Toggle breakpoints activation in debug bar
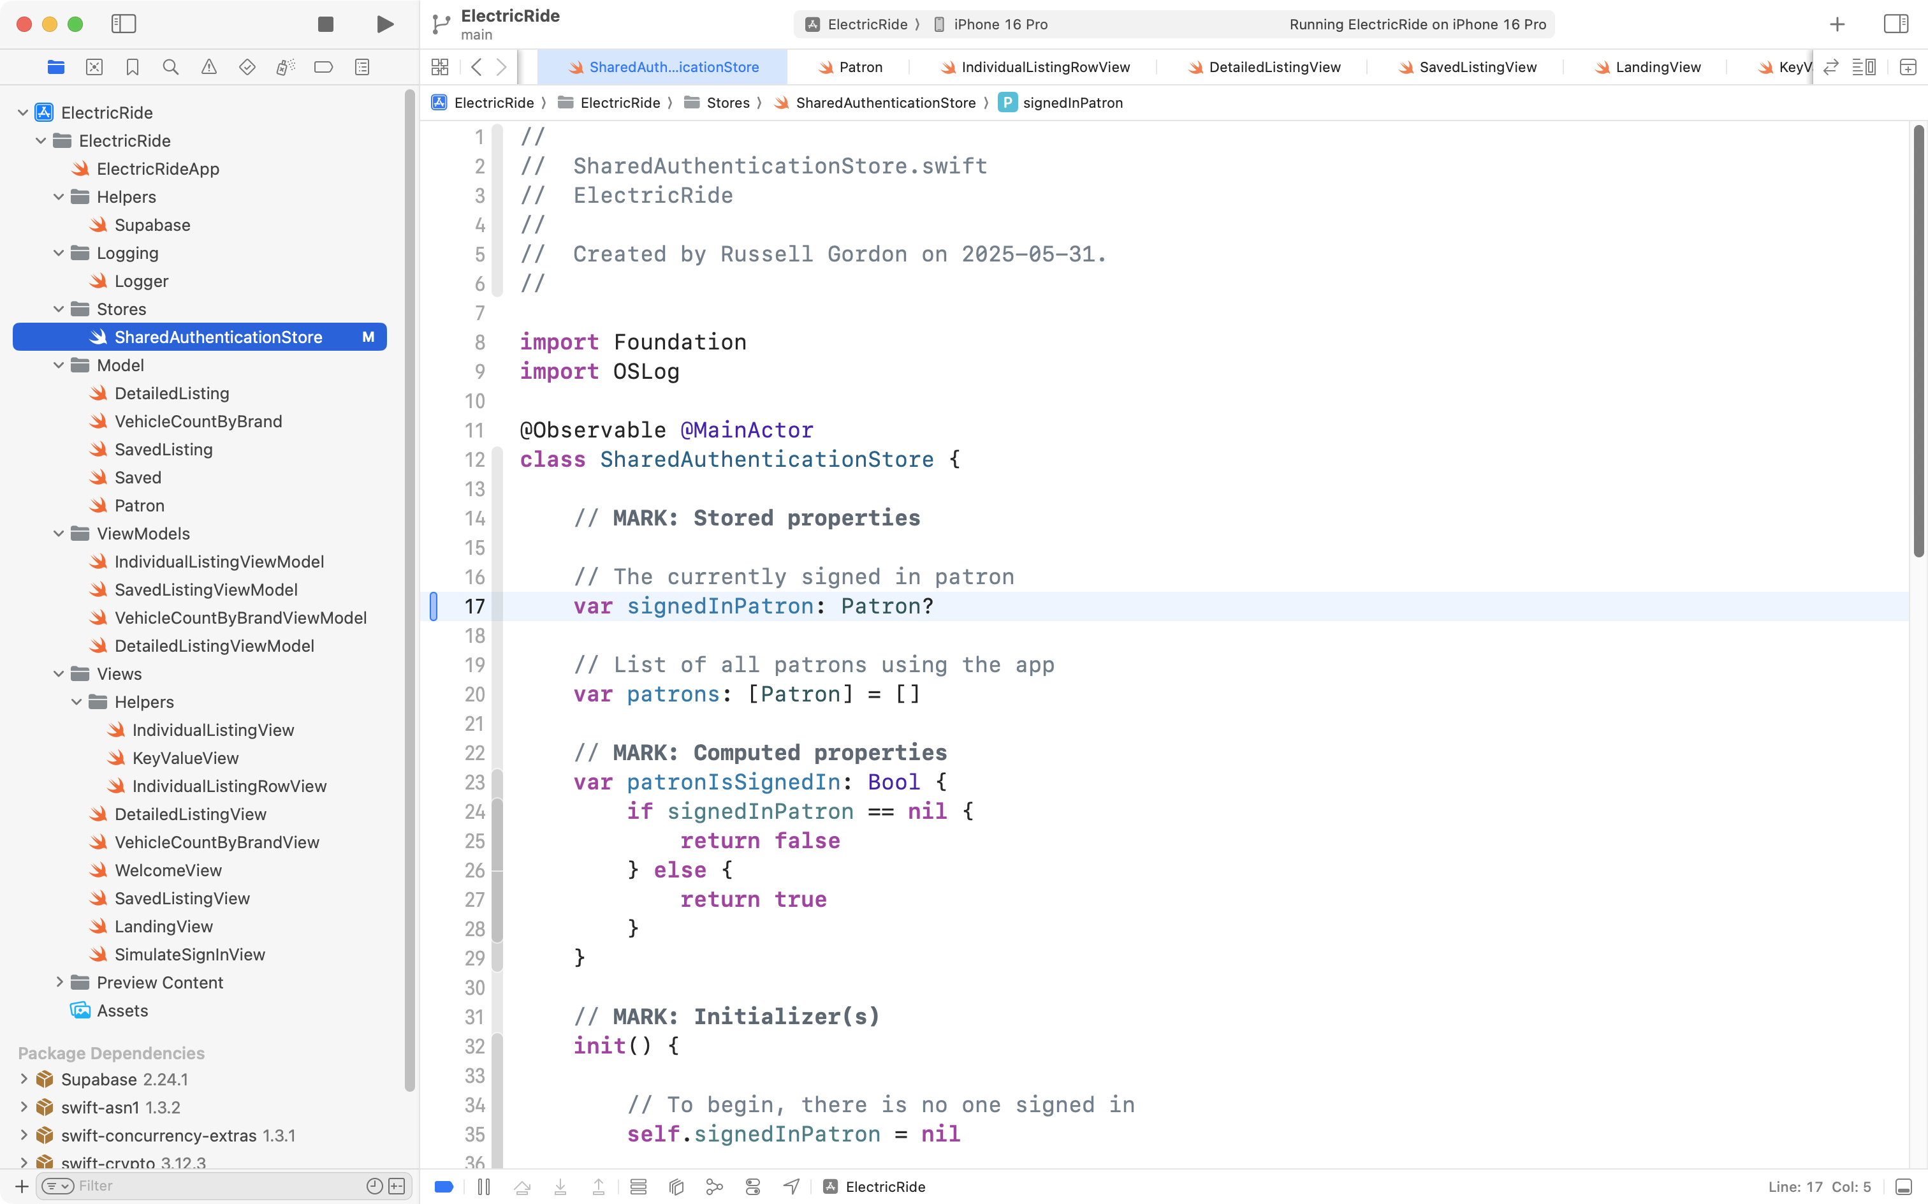The width and height of the screenshot is (1928, 1204). coord(444,1187)
